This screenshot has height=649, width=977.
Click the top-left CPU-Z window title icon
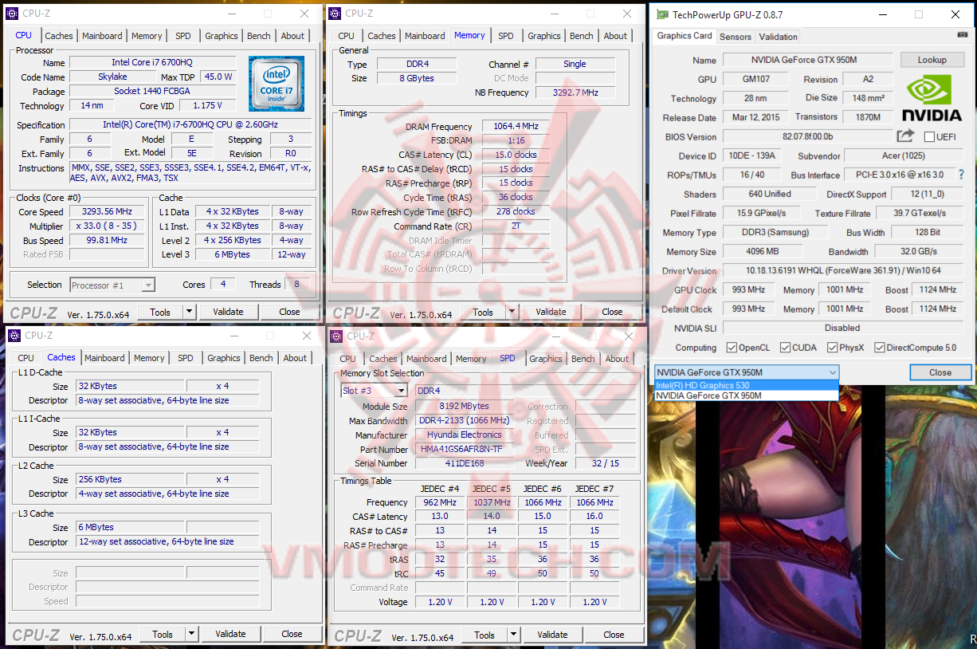click(12, 13)
